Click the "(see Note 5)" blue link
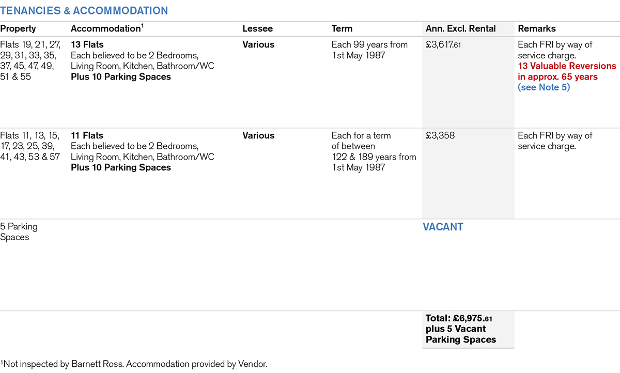Viewport: 620px width, 373px height. coord(544,87)
